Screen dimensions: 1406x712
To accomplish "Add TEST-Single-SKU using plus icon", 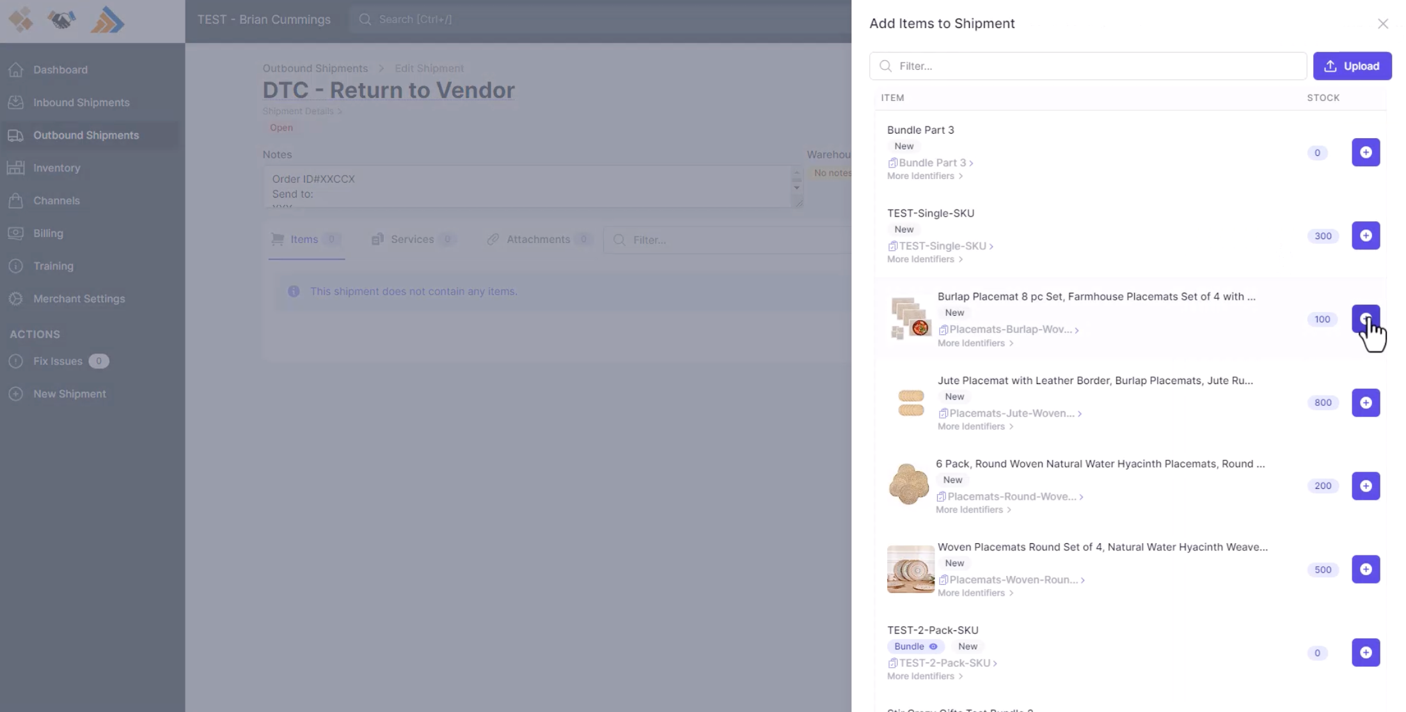I will (1365, 236).
